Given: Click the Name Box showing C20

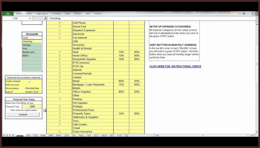Looking at the screenshot, I should tap(15, 18).
